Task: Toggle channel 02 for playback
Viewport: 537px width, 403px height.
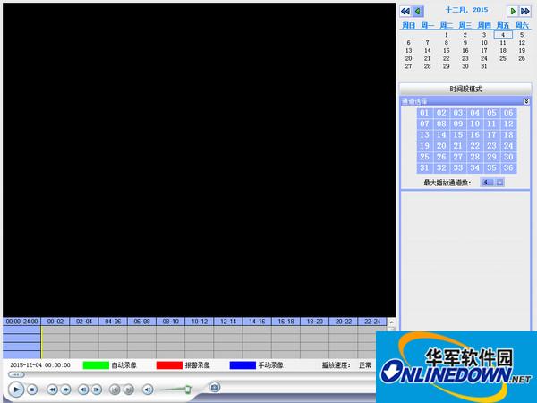Action: point(441,113)
